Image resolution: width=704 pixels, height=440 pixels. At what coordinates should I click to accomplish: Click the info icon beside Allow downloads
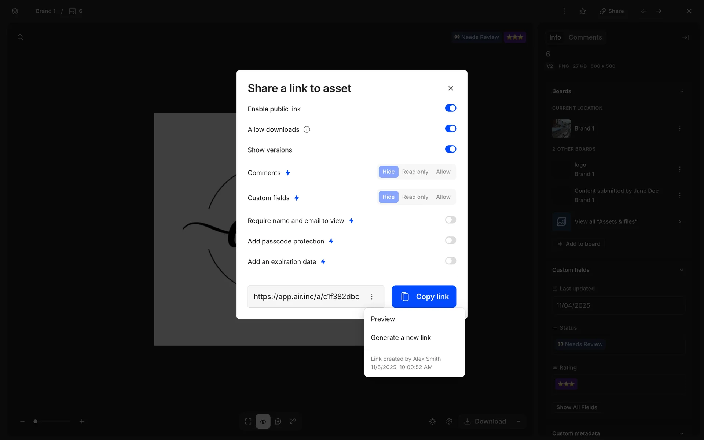pos(307,129)
